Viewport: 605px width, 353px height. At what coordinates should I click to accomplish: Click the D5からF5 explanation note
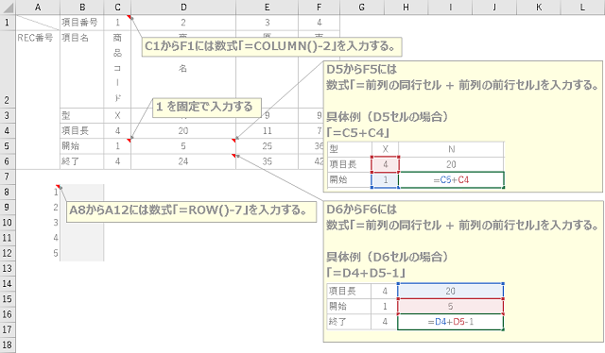pos(462,126)
